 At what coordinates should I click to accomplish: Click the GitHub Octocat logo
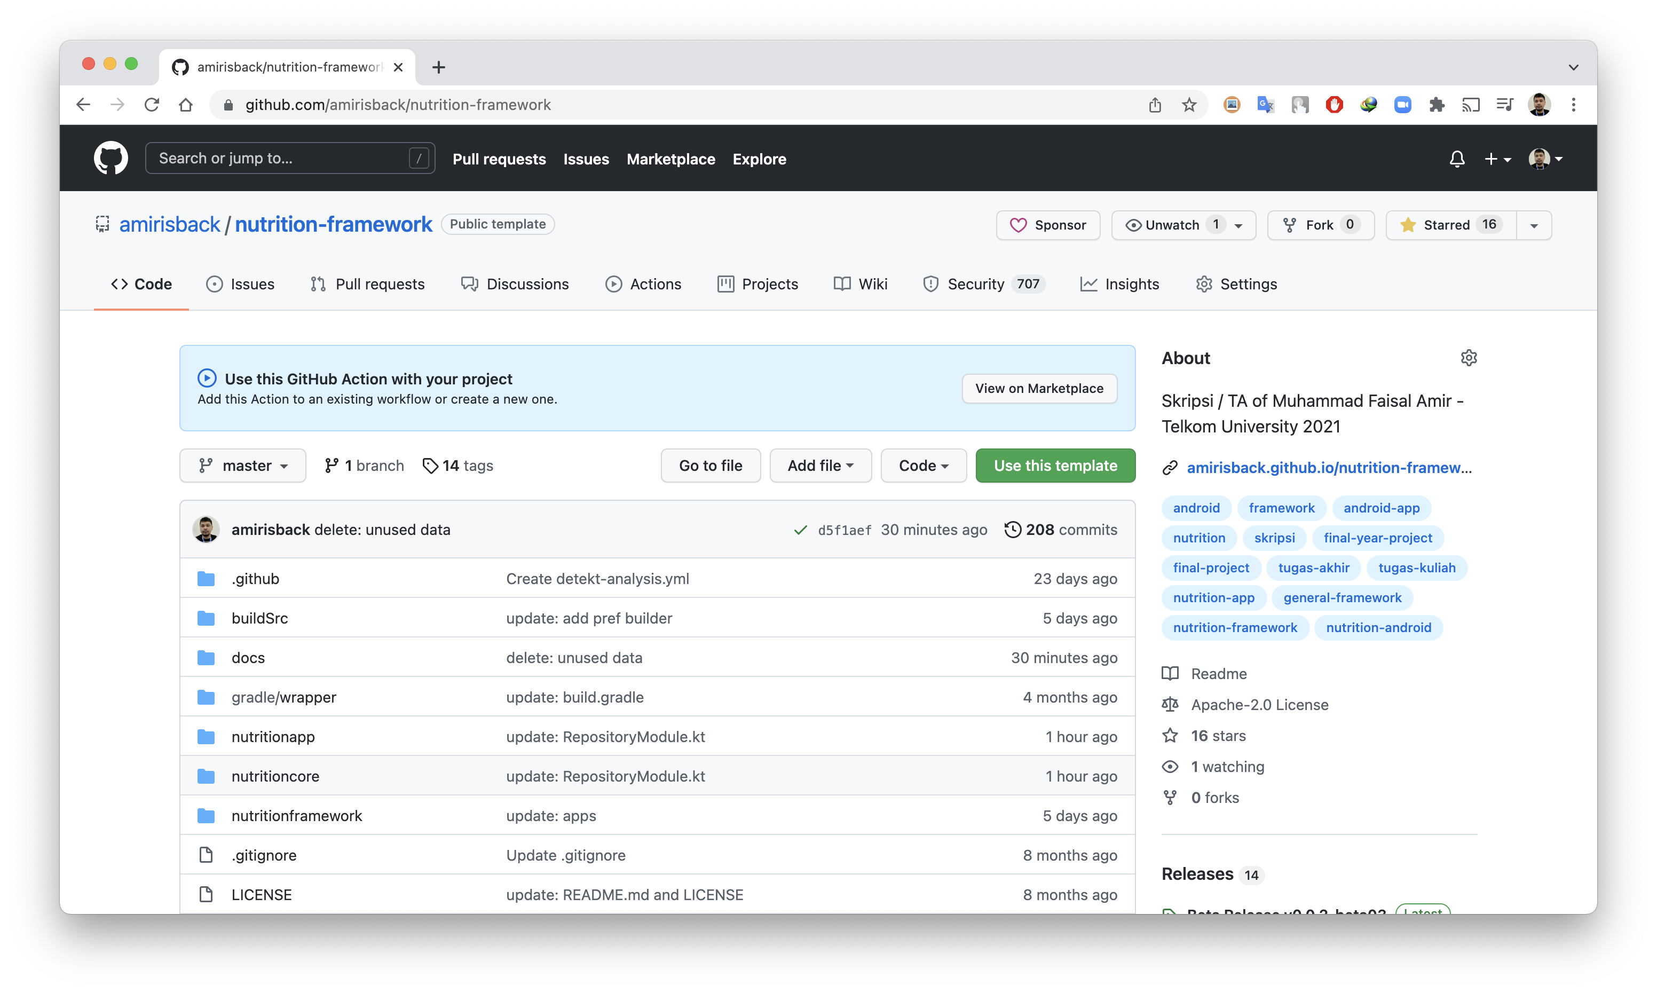point(111,159)
